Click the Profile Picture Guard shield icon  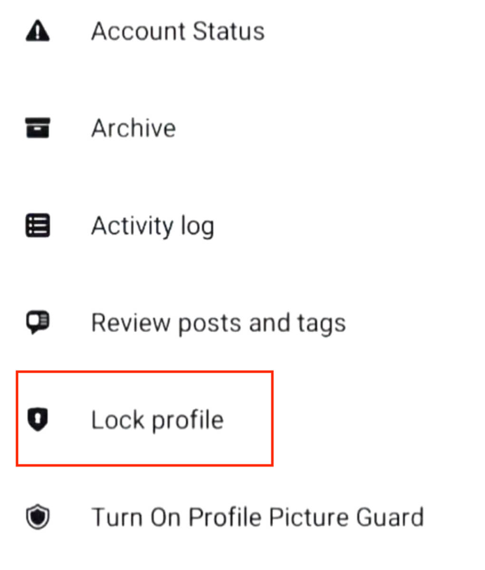point(38,517)
